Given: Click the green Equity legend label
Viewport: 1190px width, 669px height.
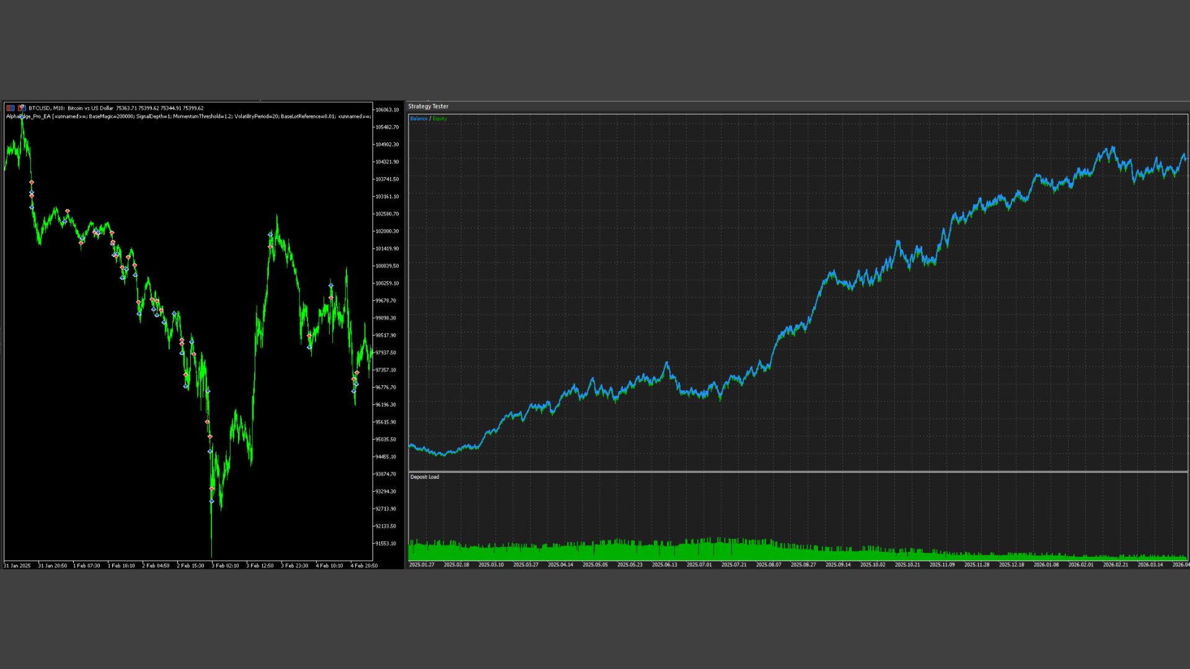Looking at the screenshot, I should [439, 118].
